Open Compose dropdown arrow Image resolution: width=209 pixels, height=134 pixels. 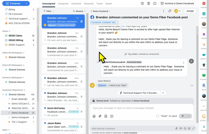tap(26, 3)
